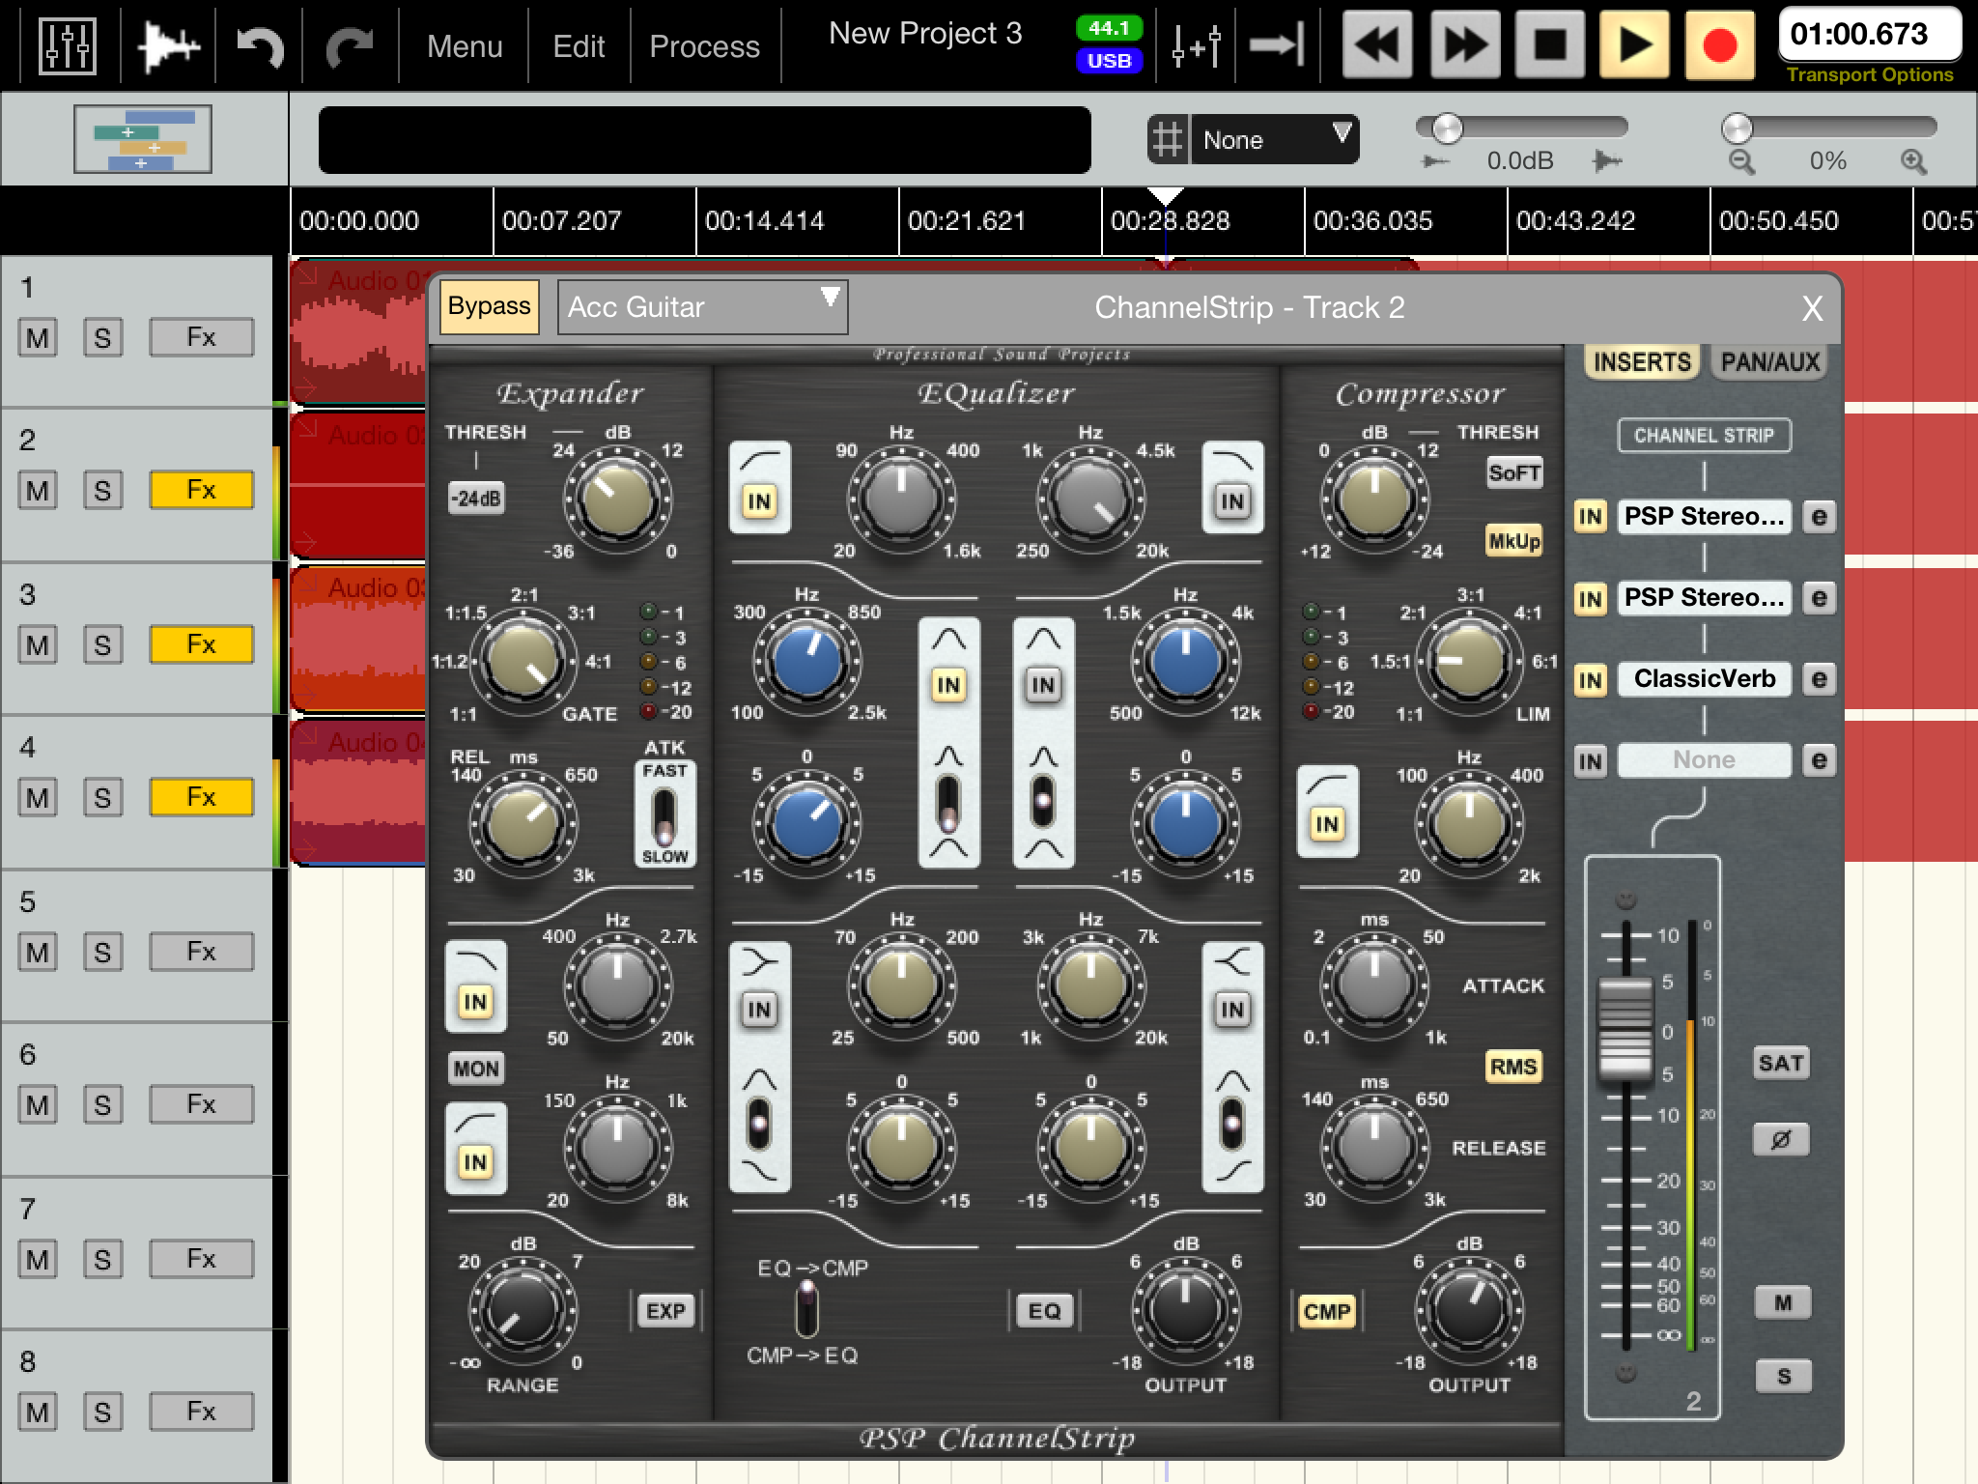The image size is (1978, 1484).
Task: Zoom out the timeline with minus magnifier
Action: tap(1741, 161)
